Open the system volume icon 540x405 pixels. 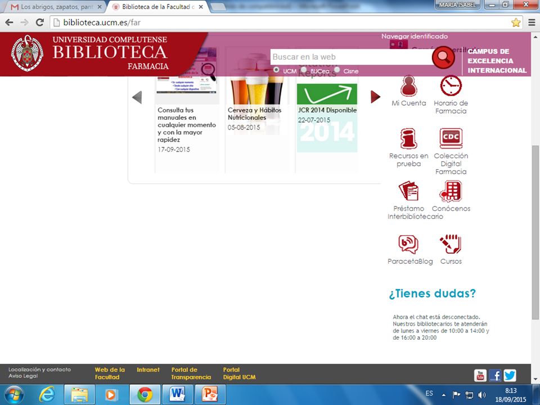point(482,395)
